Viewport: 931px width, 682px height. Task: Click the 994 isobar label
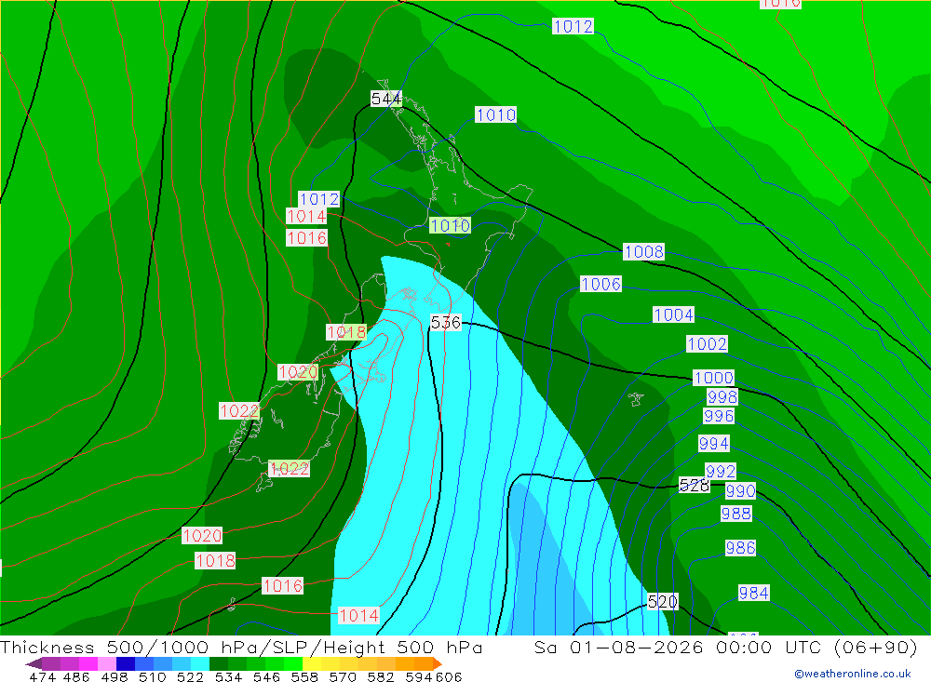point(714,444)
